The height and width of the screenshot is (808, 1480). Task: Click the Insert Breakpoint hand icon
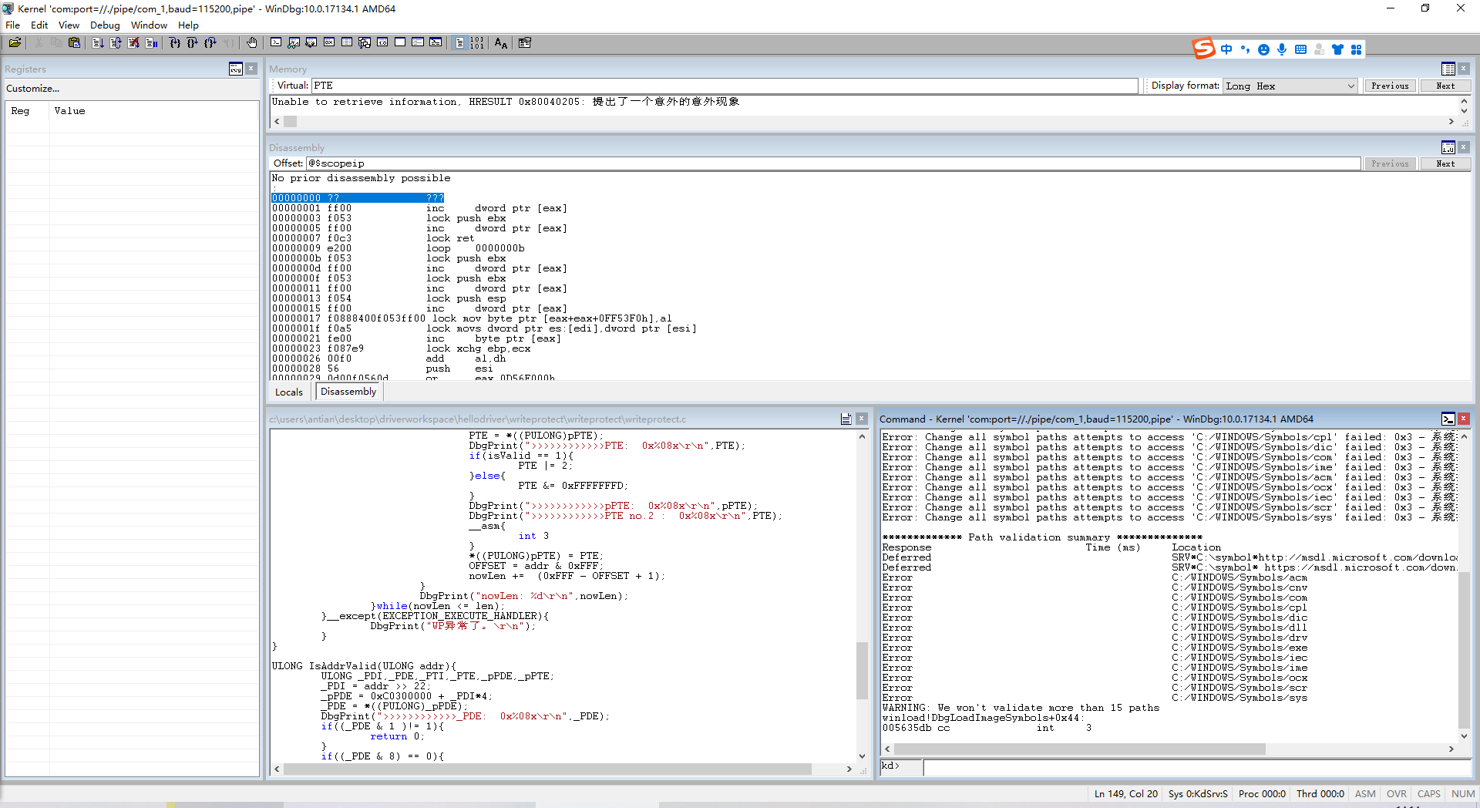(252, 43)
